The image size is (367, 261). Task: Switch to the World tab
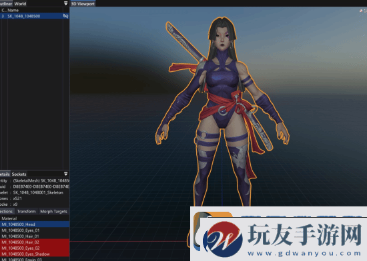click(20, 3)
